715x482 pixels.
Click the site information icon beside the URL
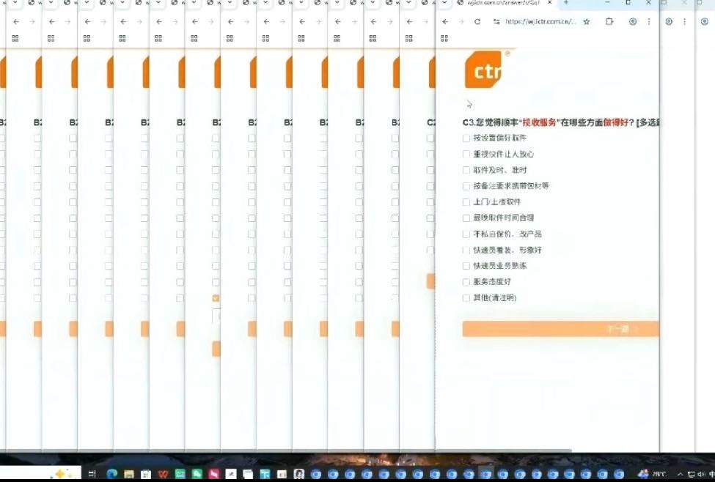(x=496, y=21)
